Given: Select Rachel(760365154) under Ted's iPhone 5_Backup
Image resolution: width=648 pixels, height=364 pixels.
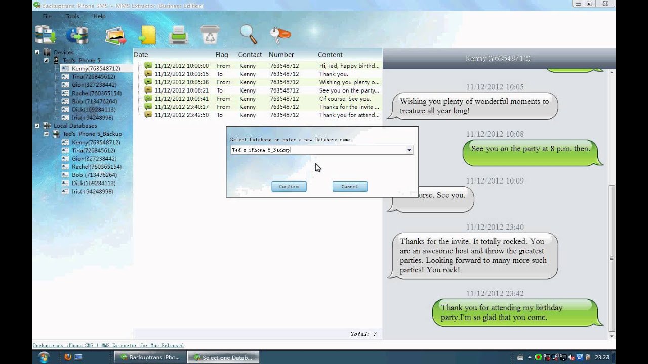Looking at the screenshot, I should (97, 167).
